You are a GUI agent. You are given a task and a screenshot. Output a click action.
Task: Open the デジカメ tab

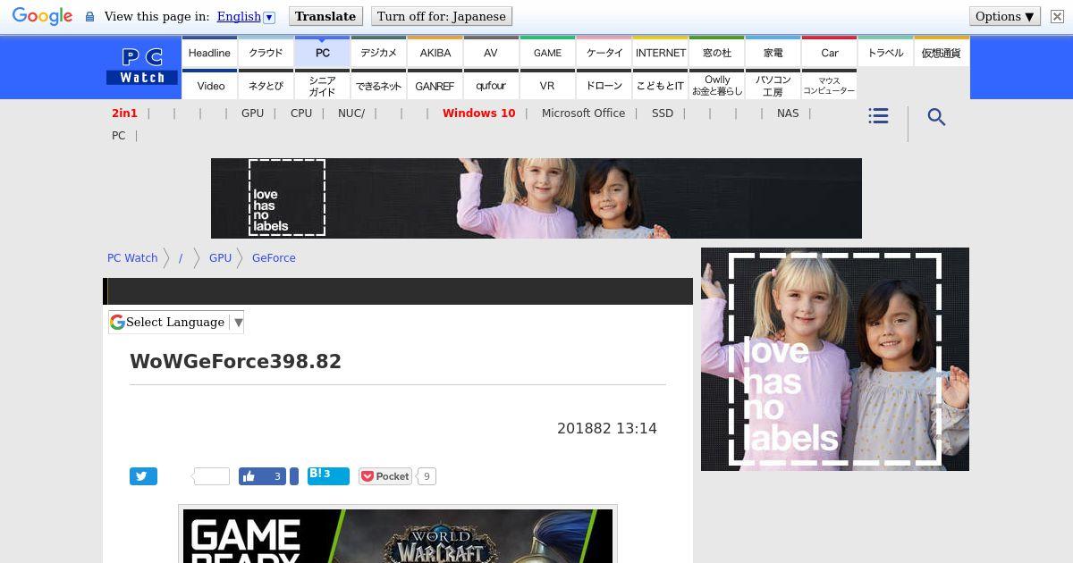pyautogui.click(x=378, y=53)
